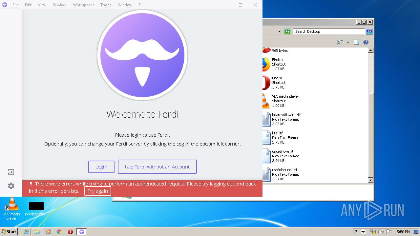Minimize the Ferdi window

pyautogui.click(x=226, y=5)
